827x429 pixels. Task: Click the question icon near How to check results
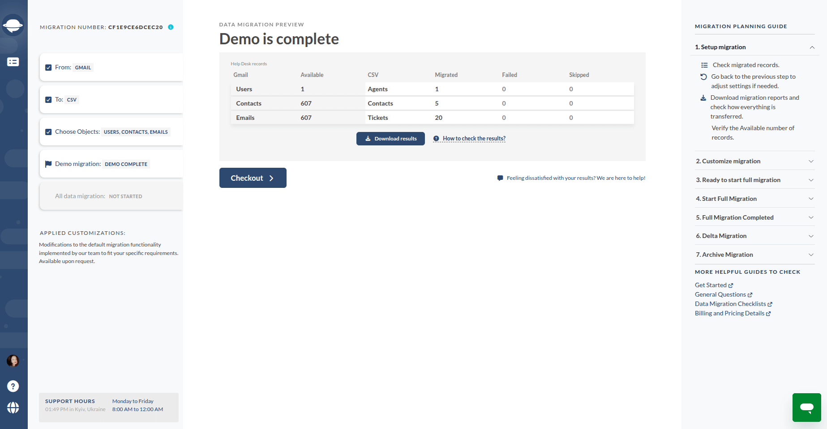(436, 138)
